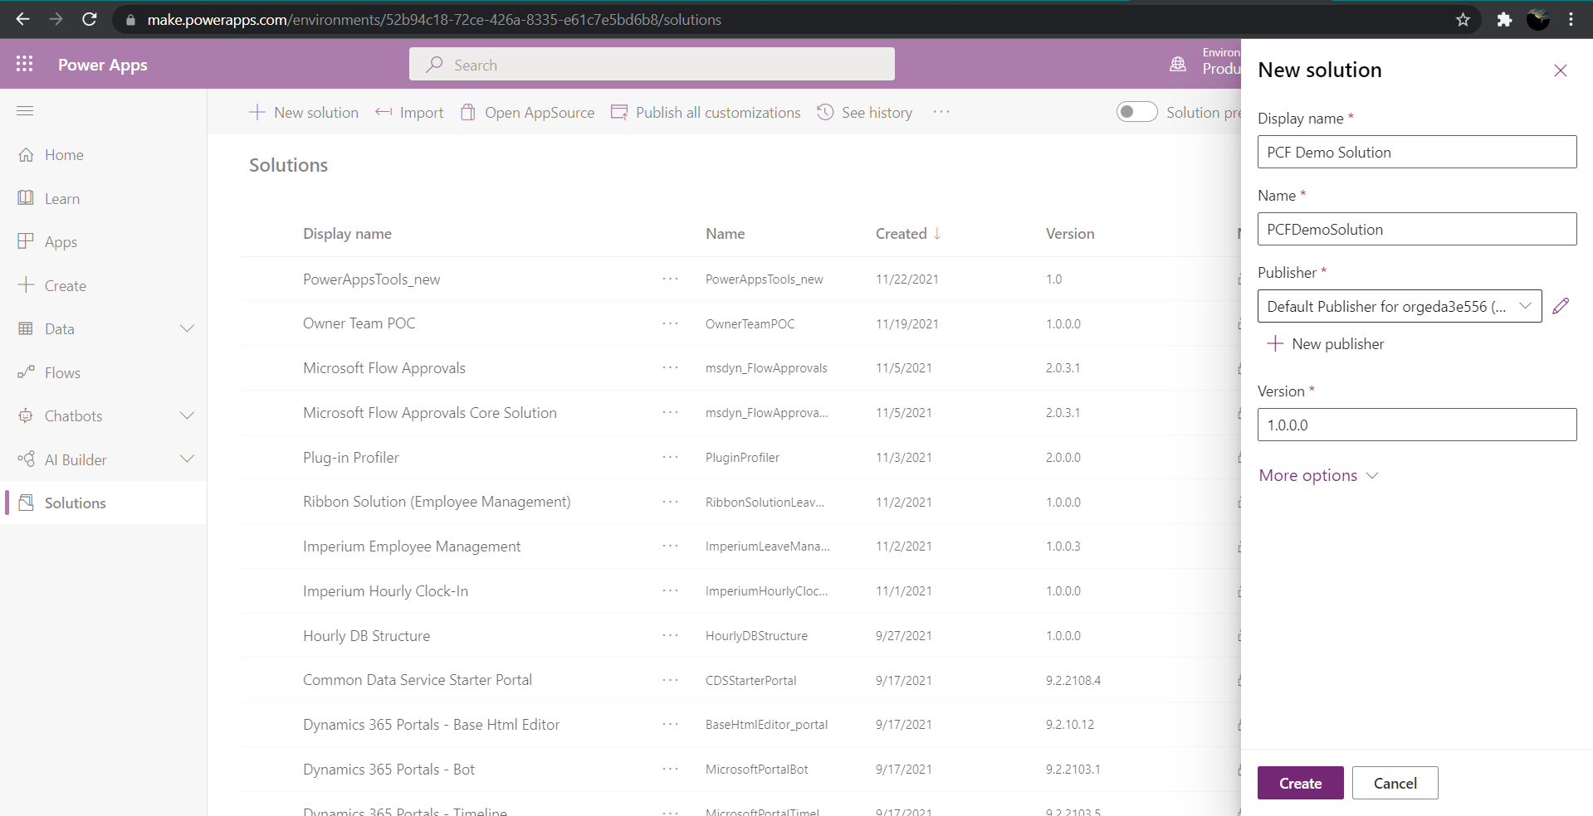Open more actions for Common Data Service Starter Portal
Viewport: 1593px width, 816px height.
(x=671, y=680)
